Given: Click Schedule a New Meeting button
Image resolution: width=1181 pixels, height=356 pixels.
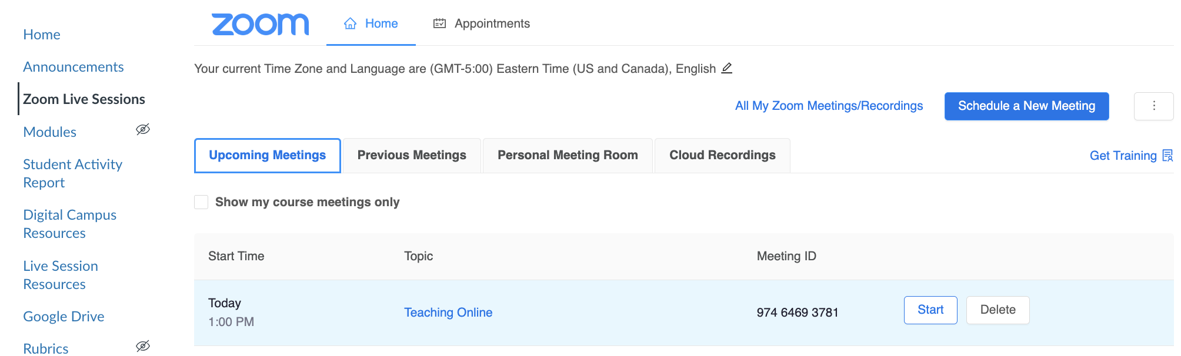Looking at the screenshot, I should point(1026,106).
